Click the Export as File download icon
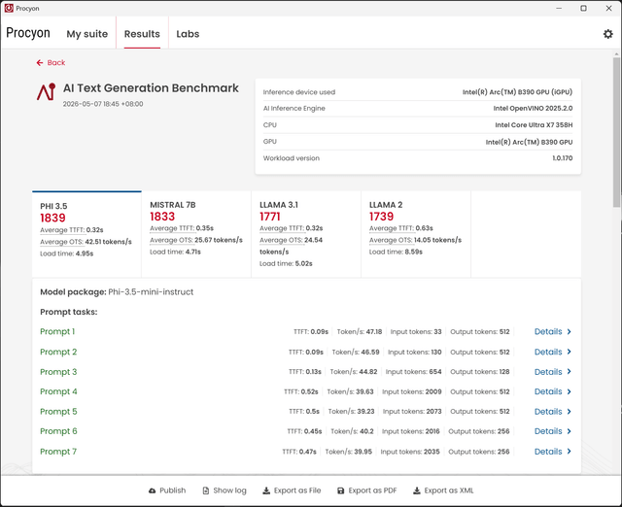This screenshot has height=507, width=622. [x=266, y=490]
